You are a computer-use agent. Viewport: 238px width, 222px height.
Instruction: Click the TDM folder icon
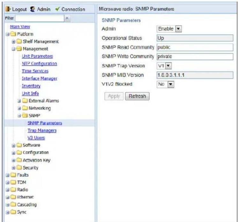coord(13,182)
